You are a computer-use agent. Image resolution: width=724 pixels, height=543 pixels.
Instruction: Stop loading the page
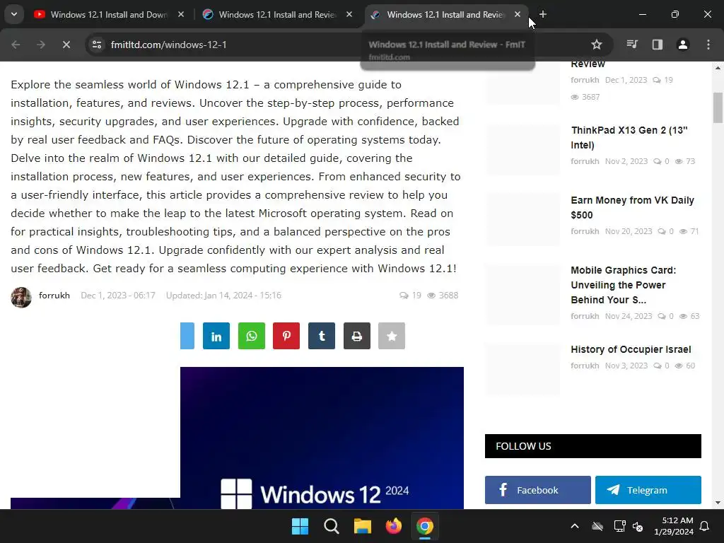66,45
